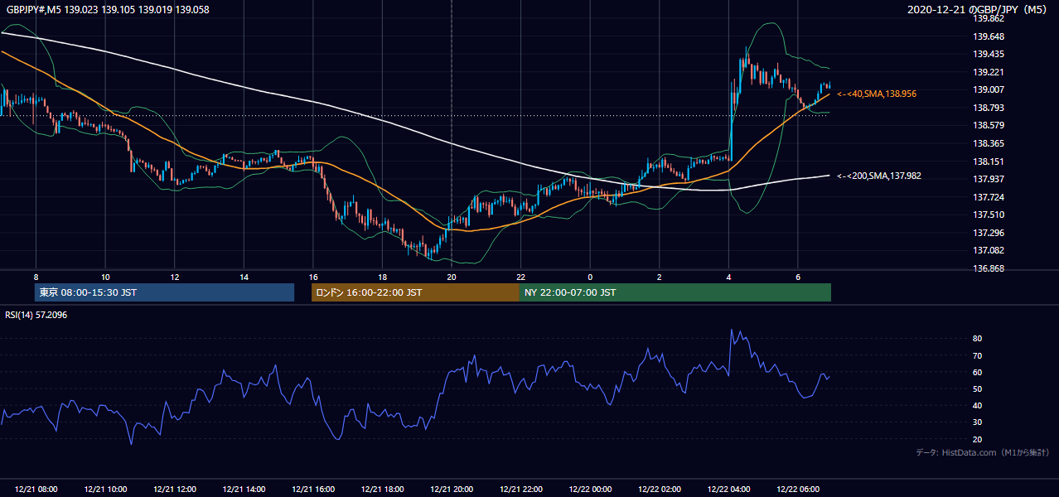Click the time axis label 12/21 18:00
Image resolution: width=1059 pixels, height=497 pixels.
pyautogui.click(x=382, y=490)
